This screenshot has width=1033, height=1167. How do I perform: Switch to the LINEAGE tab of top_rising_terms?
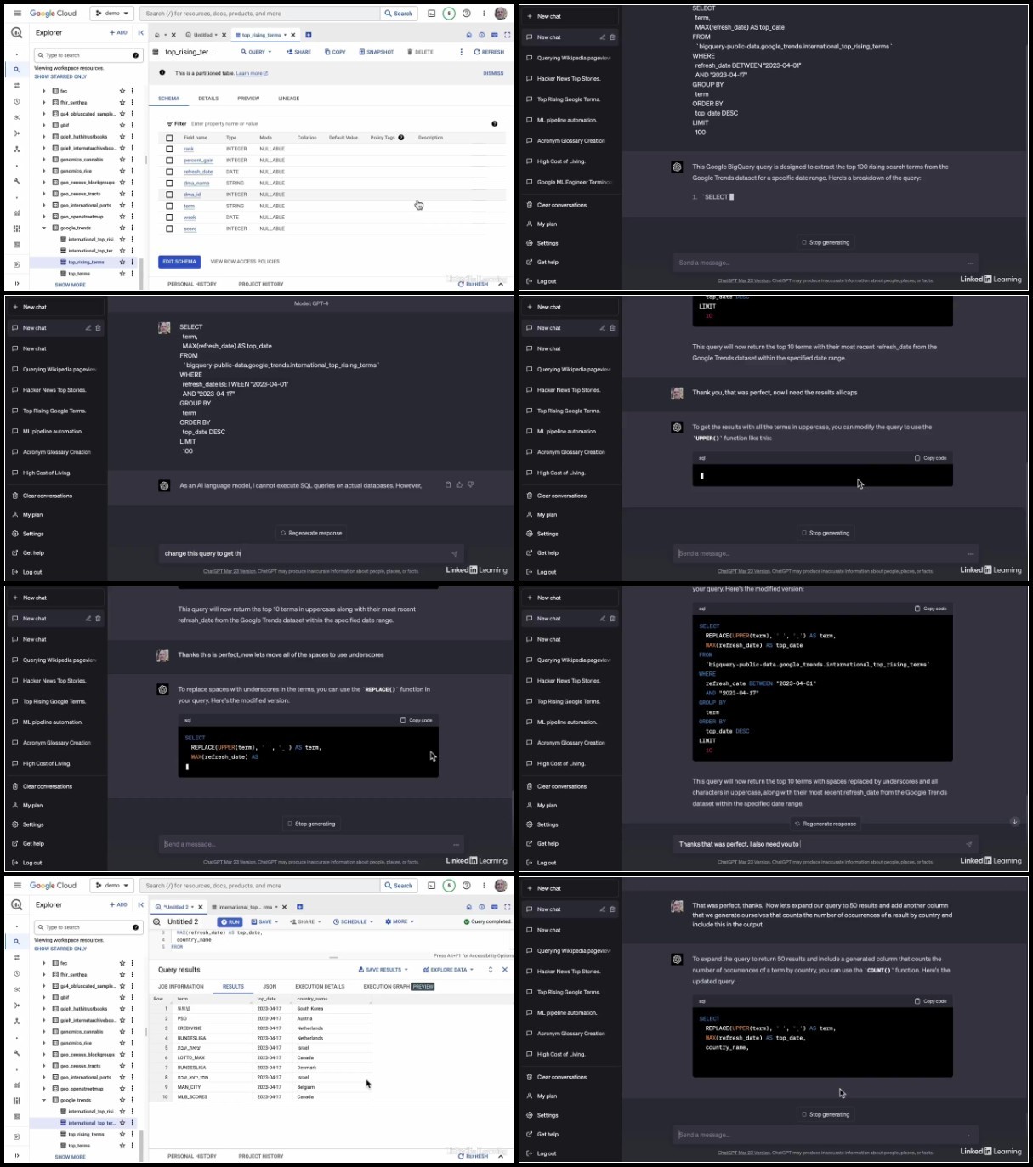pos(289,99)
